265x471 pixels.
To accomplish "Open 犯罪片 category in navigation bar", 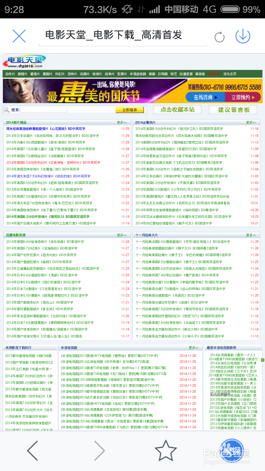I will (x=122, y=74).
